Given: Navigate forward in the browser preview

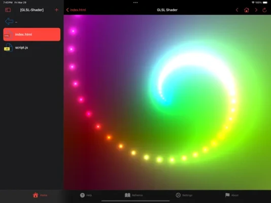Looking at the screenshot, I should pyautogui.click(x=256, y=10).
